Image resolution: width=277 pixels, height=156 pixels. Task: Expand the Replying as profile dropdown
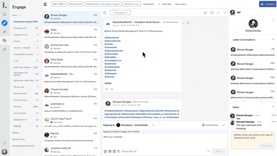coord(153,125)
